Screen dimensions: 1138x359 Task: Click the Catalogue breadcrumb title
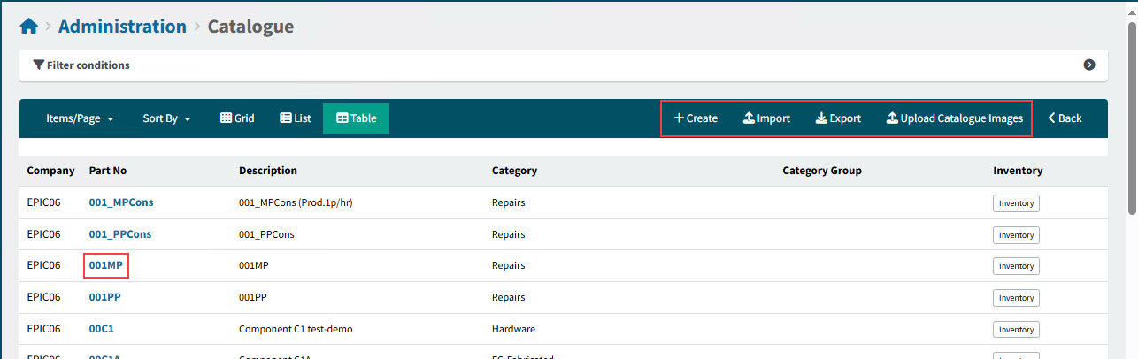pyautogui.click(x=250, y=27)
